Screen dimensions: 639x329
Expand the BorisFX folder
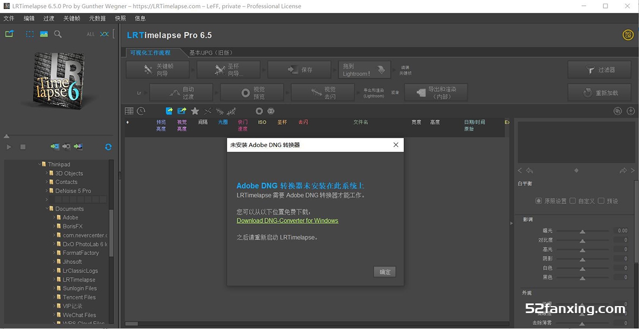pyautogui.click(x=54, y=226)
